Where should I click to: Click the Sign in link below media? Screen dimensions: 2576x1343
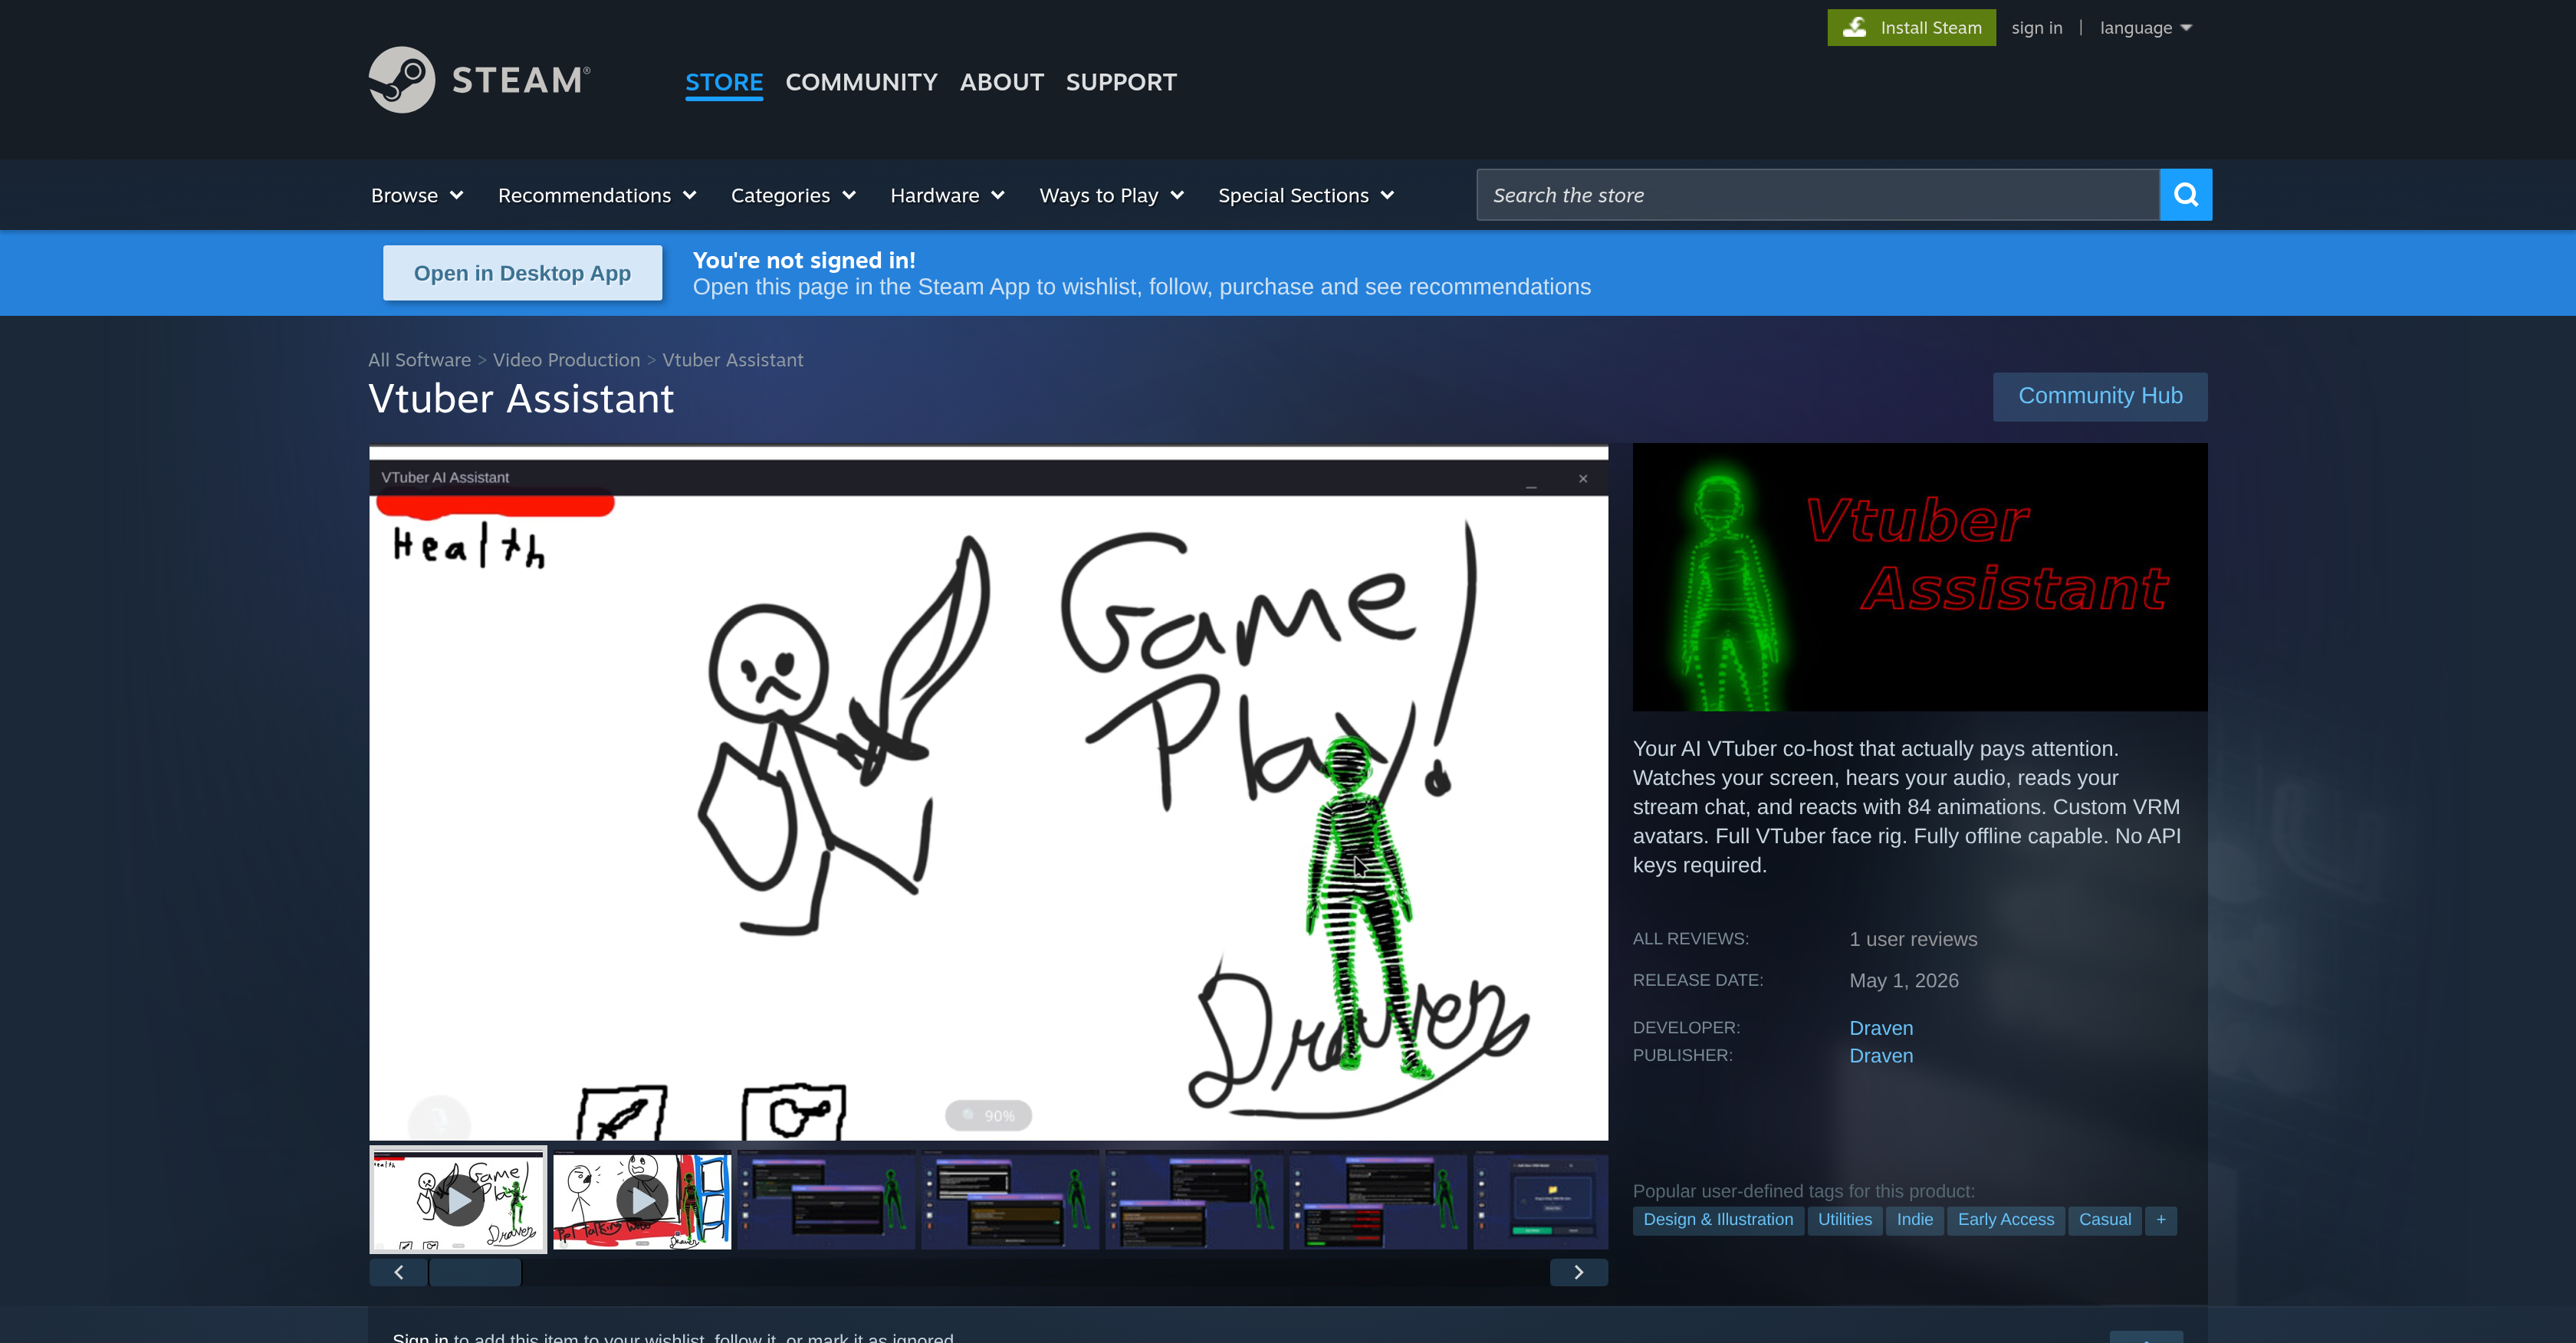pyautogui.click(x=420, y=1336)
